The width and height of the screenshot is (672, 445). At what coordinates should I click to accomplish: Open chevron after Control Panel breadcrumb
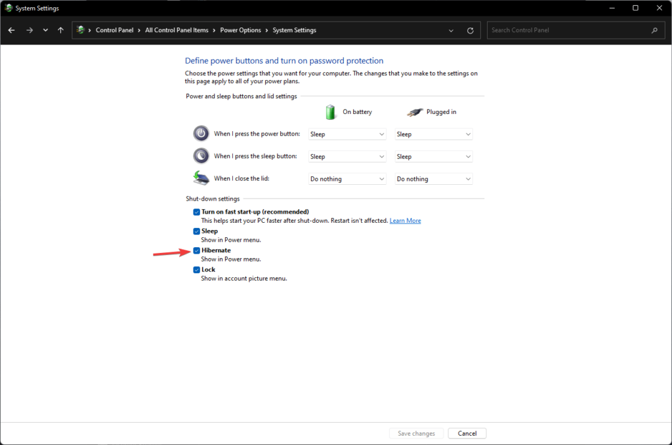click(139, 30)
